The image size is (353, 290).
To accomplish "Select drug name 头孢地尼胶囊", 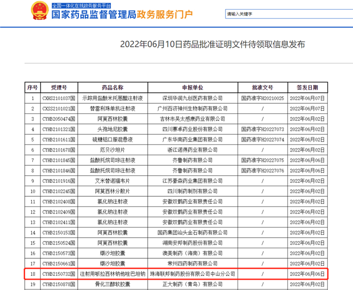I will coord(112,129).
